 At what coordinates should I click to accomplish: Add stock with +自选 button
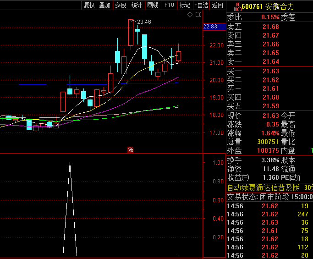202,5
